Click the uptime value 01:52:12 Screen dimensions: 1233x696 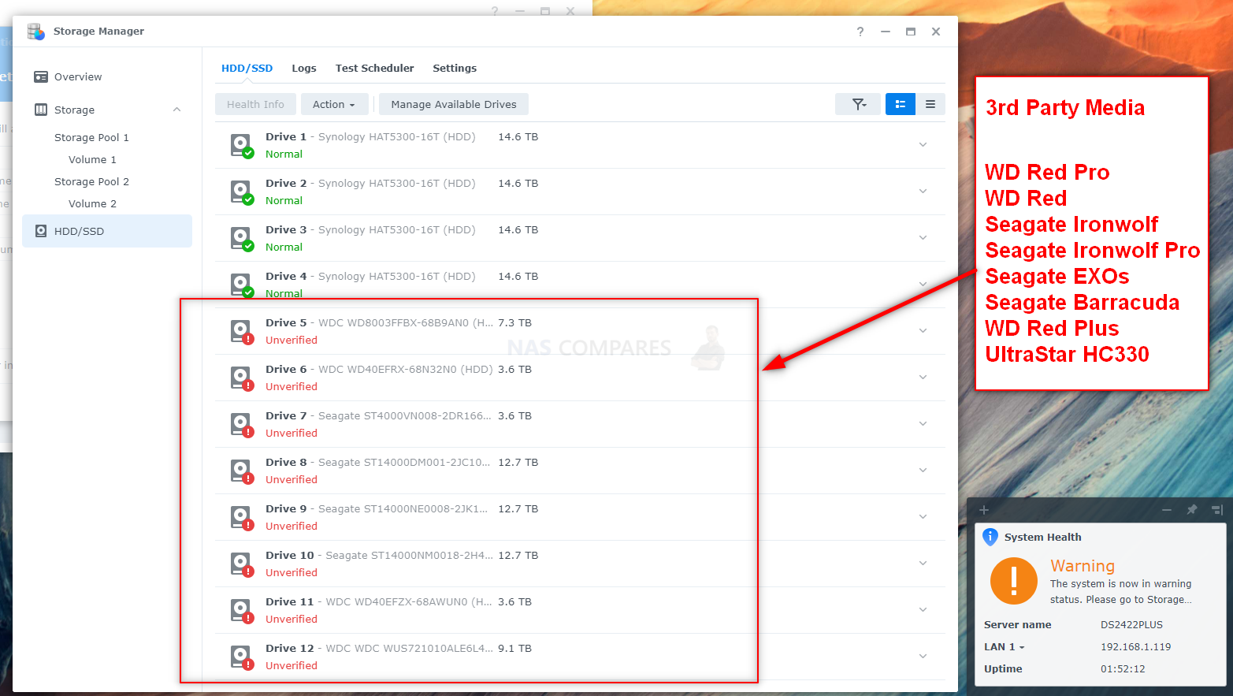point(1123,669)
